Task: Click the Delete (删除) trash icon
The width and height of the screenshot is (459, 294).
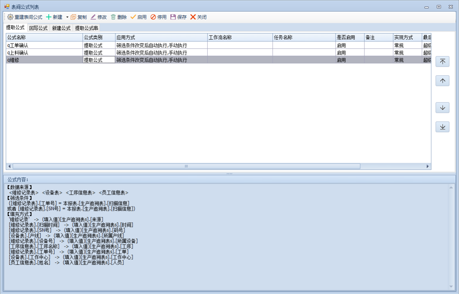Action: click(113, 17)
